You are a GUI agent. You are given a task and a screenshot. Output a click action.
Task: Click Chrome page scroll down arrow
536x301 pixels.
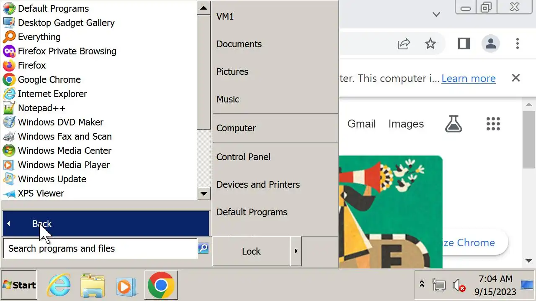coord(529,261)
